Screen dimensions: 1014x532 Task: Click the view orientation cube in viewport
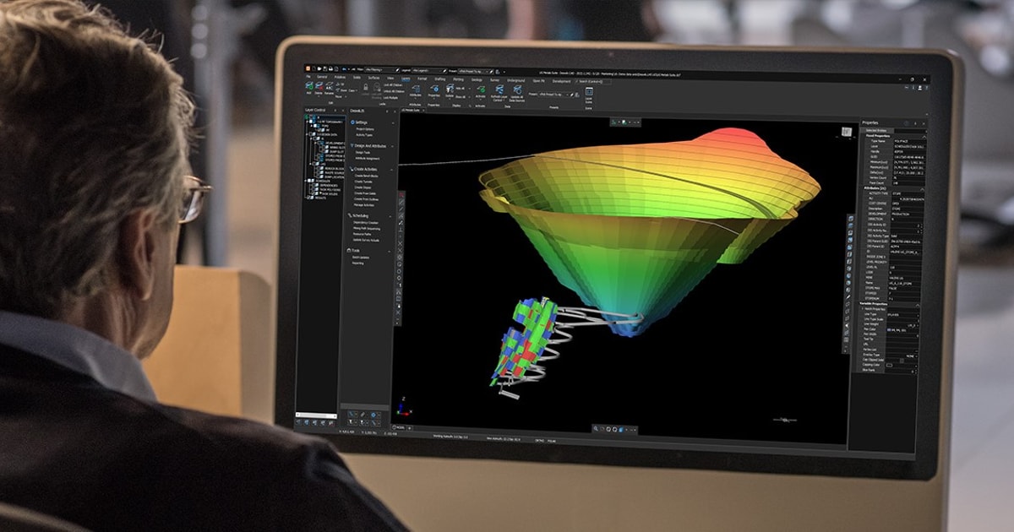(848, 132)
